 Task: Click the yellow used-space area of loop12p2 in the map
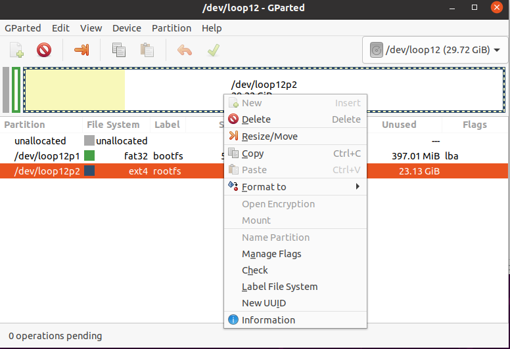[x=75, y=90]
